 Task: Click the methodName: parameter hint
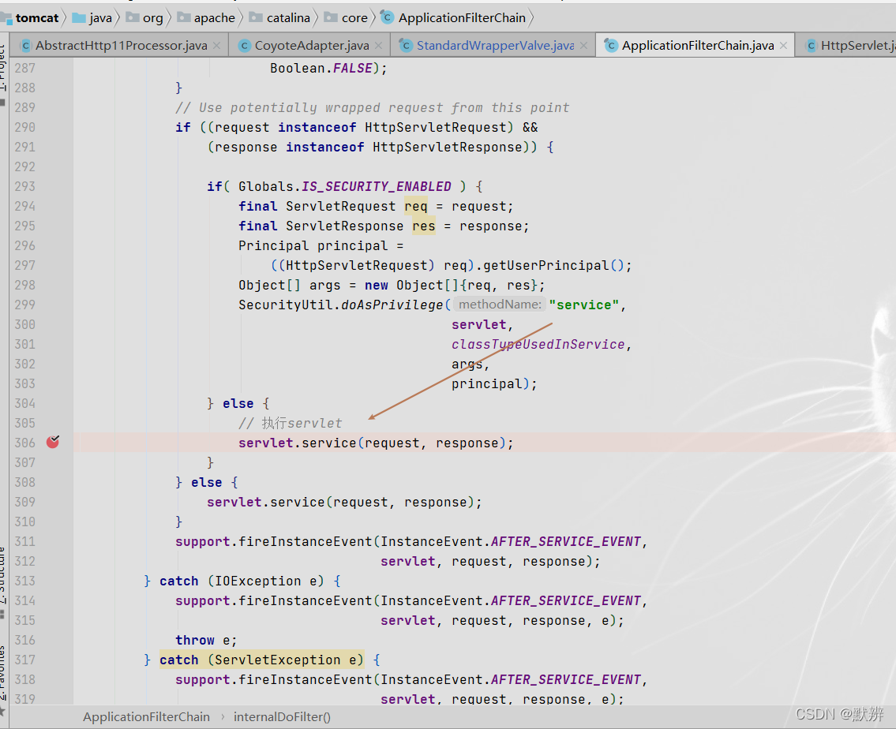(x=500, y=305)
